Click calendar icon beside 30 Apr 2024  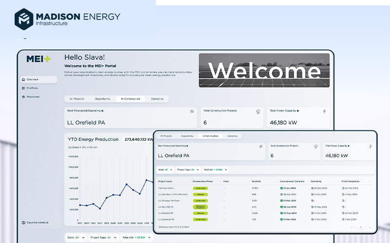281,194
